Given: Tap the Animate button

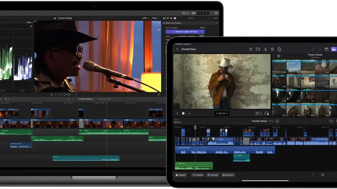Looking at the screenshot, I should pos(213,175).
